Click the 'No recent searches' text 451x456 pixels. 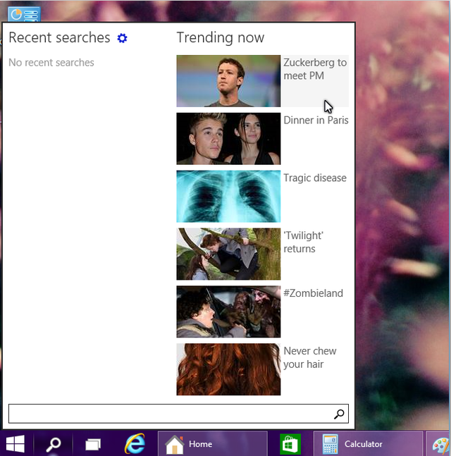point(51,63)
